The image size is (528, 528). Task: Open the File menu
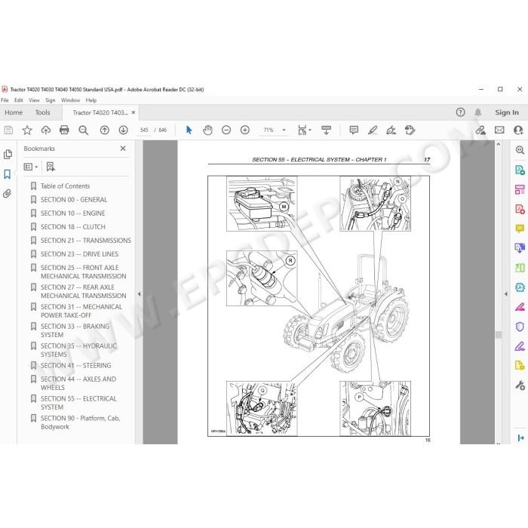click(x=5, y=100)
